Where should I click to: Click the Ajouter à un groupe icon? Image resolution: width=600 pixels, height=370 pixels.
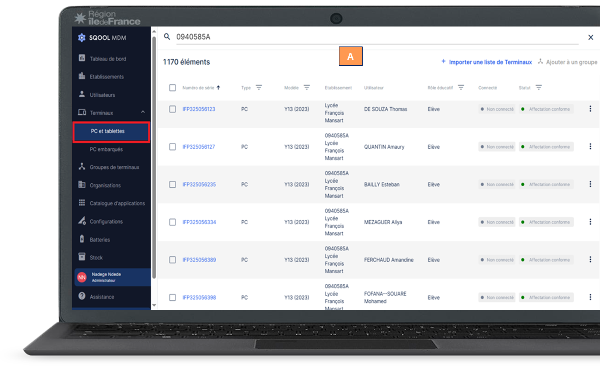(x=540, y=61)
